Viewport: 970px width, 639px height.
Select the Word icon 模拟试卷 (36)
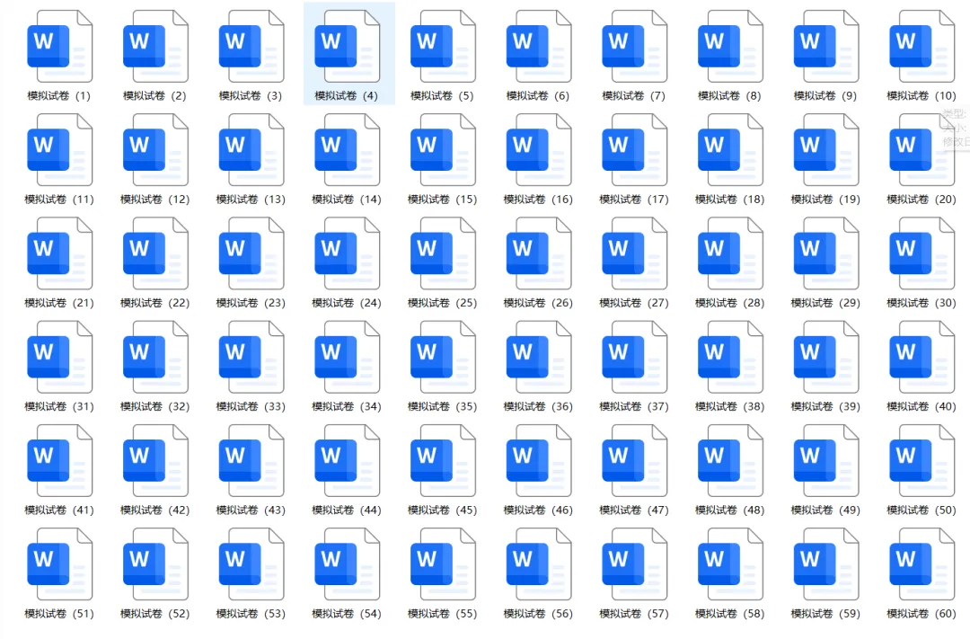(x=540, y=358)
